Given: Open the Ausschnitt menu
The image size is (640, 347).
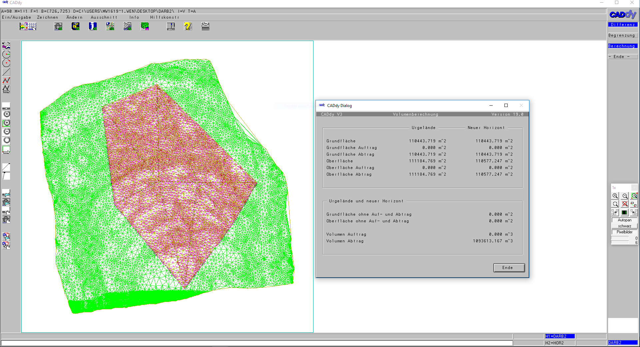Looking at the screenshot, I should [104, 17].
